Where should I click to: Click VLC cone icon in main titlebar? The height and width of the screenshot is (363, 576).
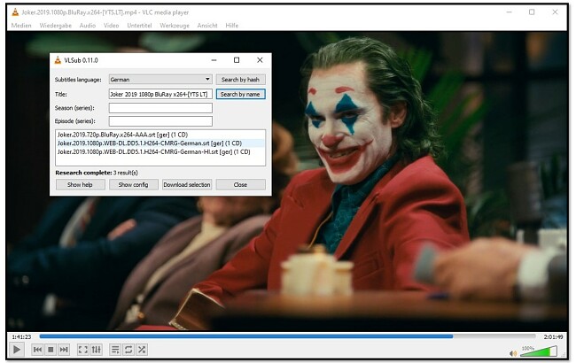tap(15, 12)
